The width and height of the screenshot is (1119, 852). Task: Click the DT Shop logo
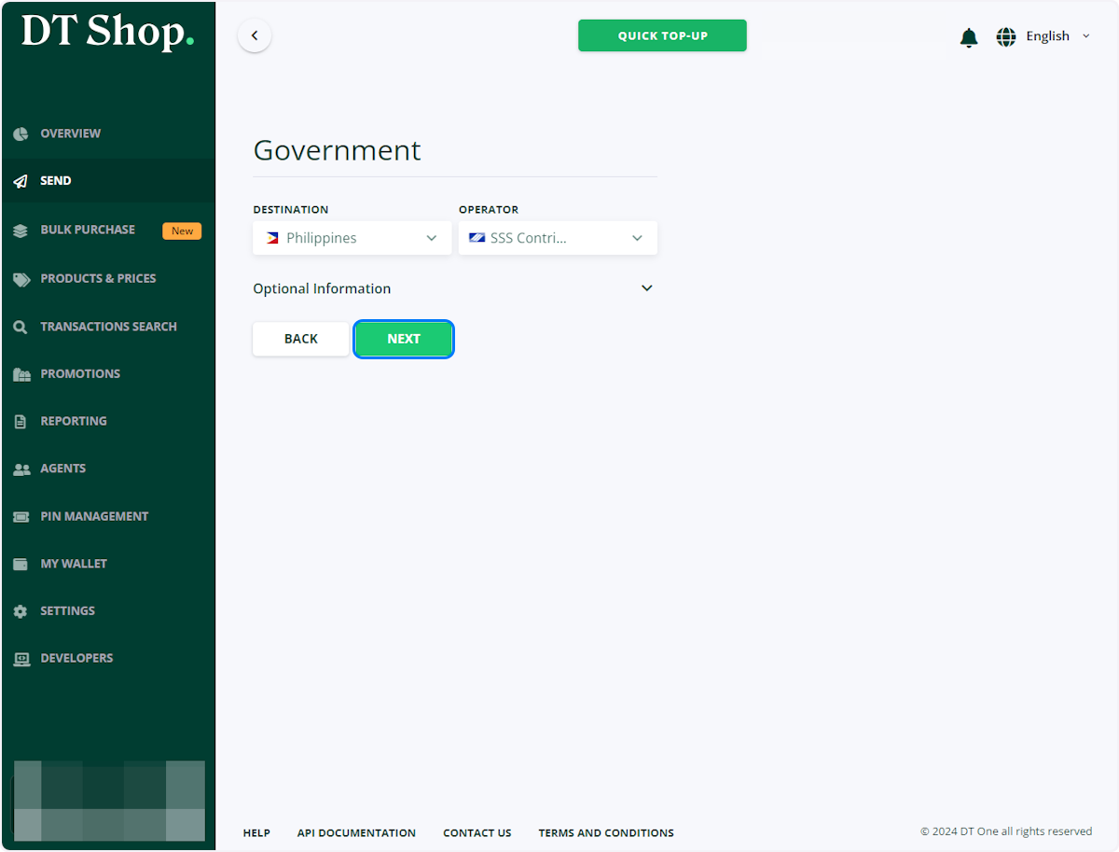108,33
